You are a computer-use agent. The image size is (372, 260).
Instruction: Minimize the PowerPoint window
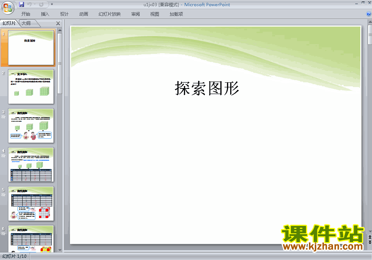[x=357, y=3]
